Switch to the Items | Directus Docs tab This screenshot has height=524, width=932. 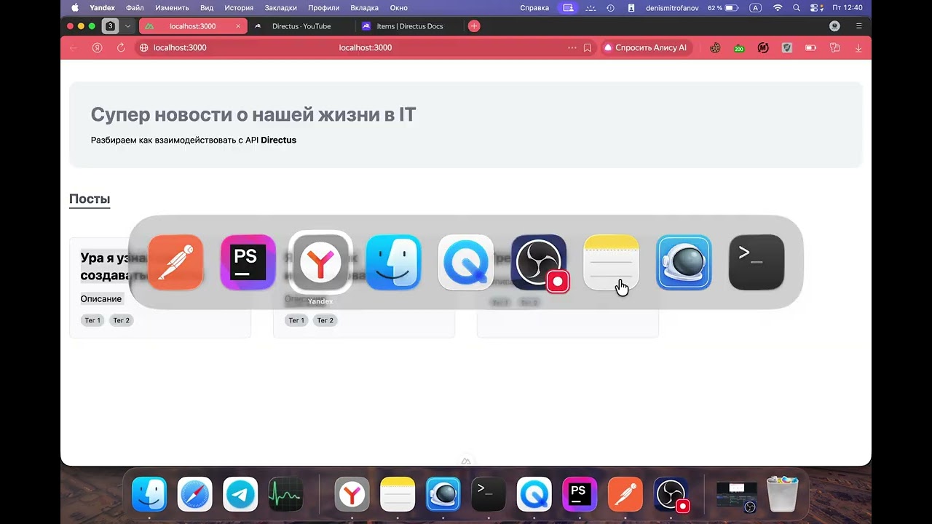point(409,26)
